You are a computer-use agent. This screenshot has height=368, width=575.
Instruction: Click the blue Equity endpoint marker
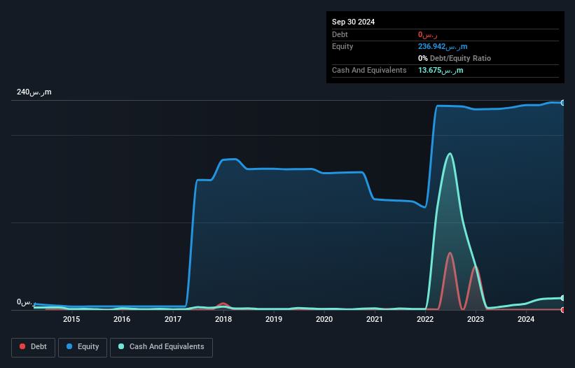pyautogui.click(x=563, y=103)
